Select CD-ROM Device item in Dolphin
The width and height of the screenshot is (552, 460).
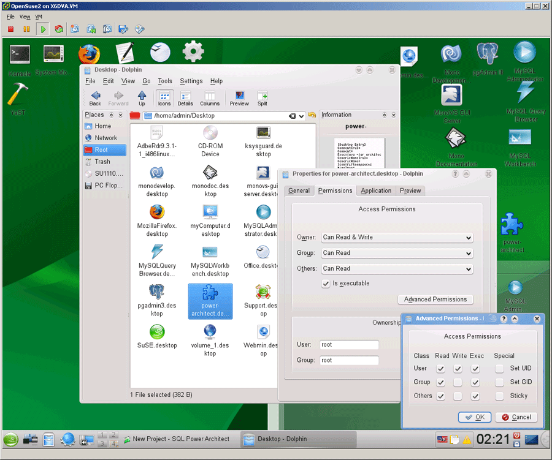210,141
